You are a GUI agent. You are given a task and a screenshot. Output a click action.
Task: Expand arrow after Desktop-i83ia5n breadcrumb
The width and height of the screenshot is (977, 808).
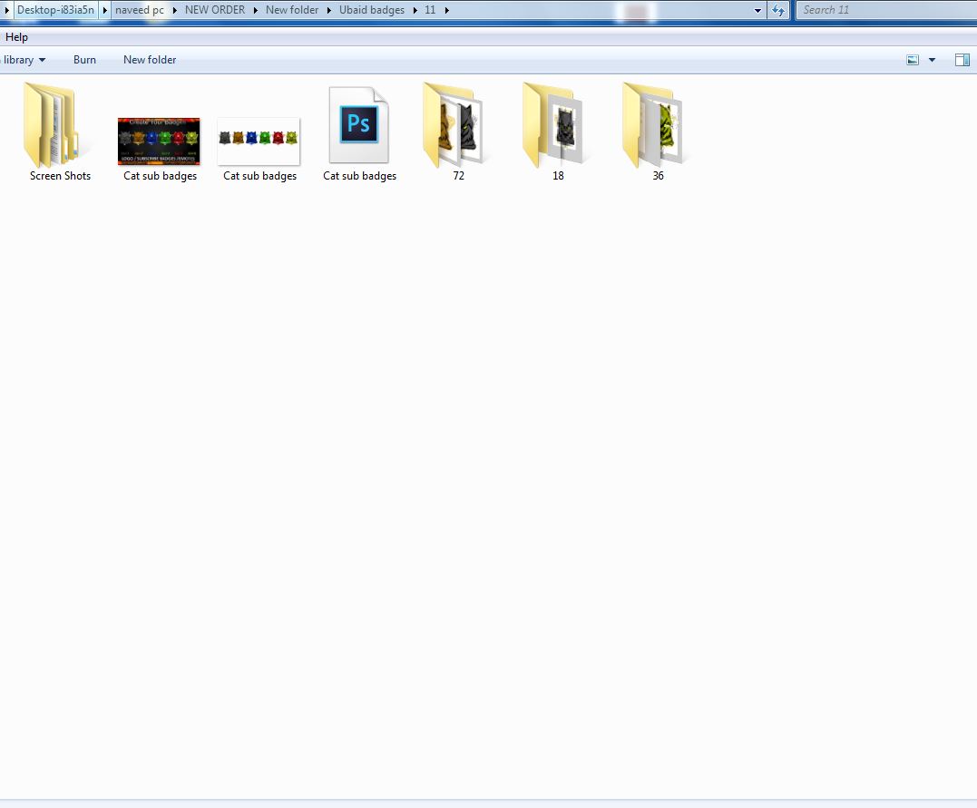click(104, 10)
